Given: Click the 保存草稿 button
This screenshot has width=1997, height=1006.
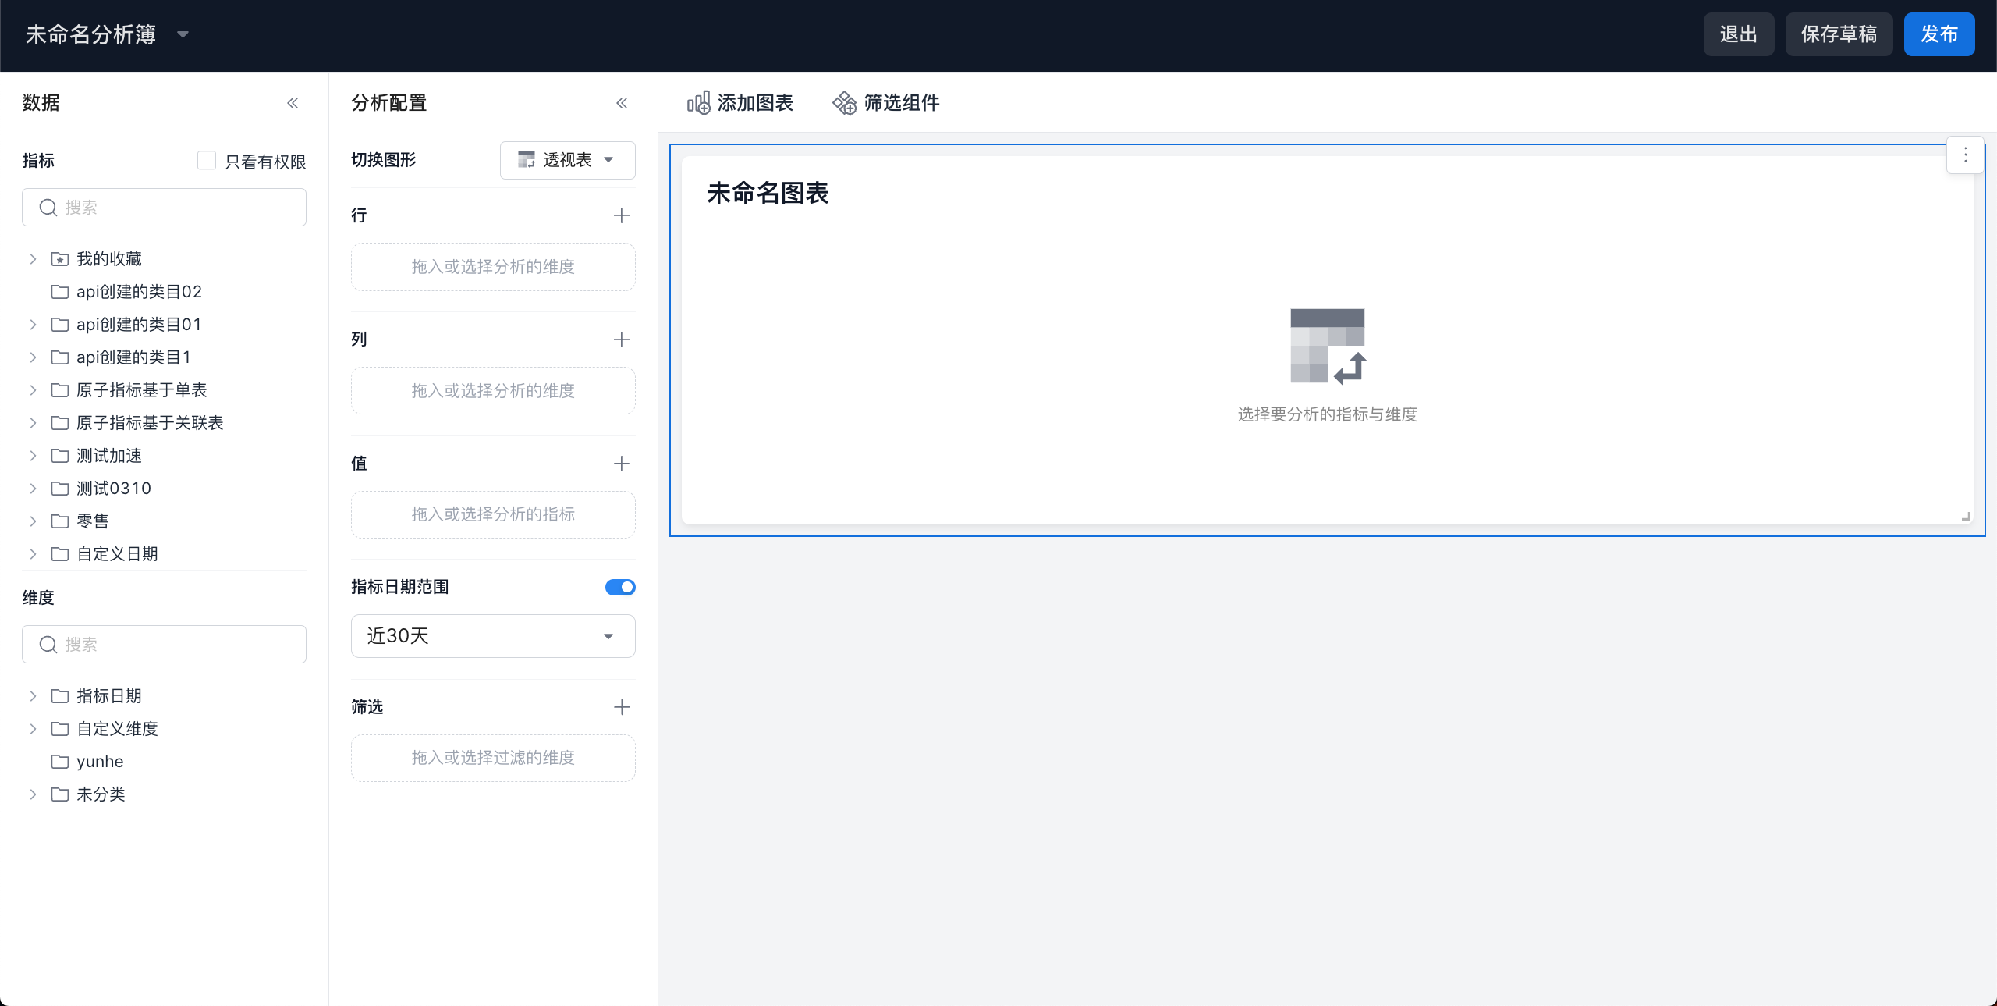Looking at the screenshot, I should click(x=1839, y=34).
